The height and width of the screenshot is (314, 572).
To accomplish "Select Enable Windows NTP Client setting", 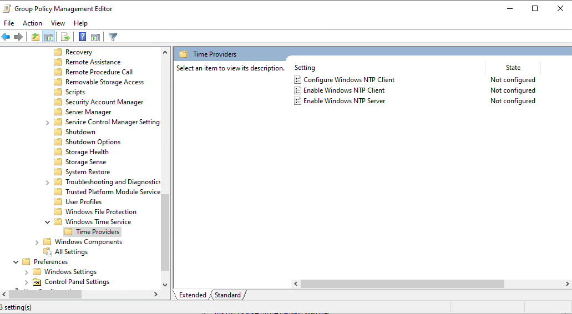I will (x=343, y=90).
